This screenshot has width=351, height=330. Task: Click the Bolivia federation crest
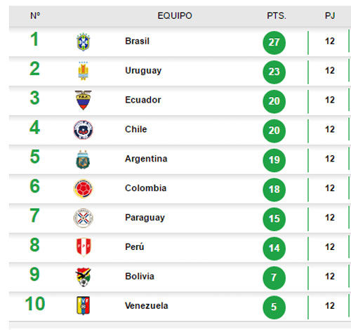pyautogui.click(x=83, y=277)
